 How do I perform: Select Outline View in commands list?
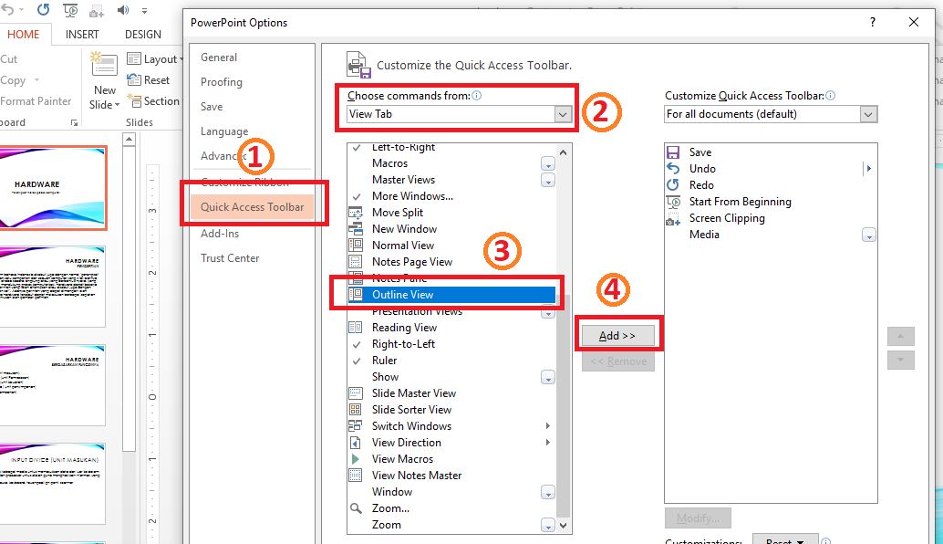click(451, 294)
